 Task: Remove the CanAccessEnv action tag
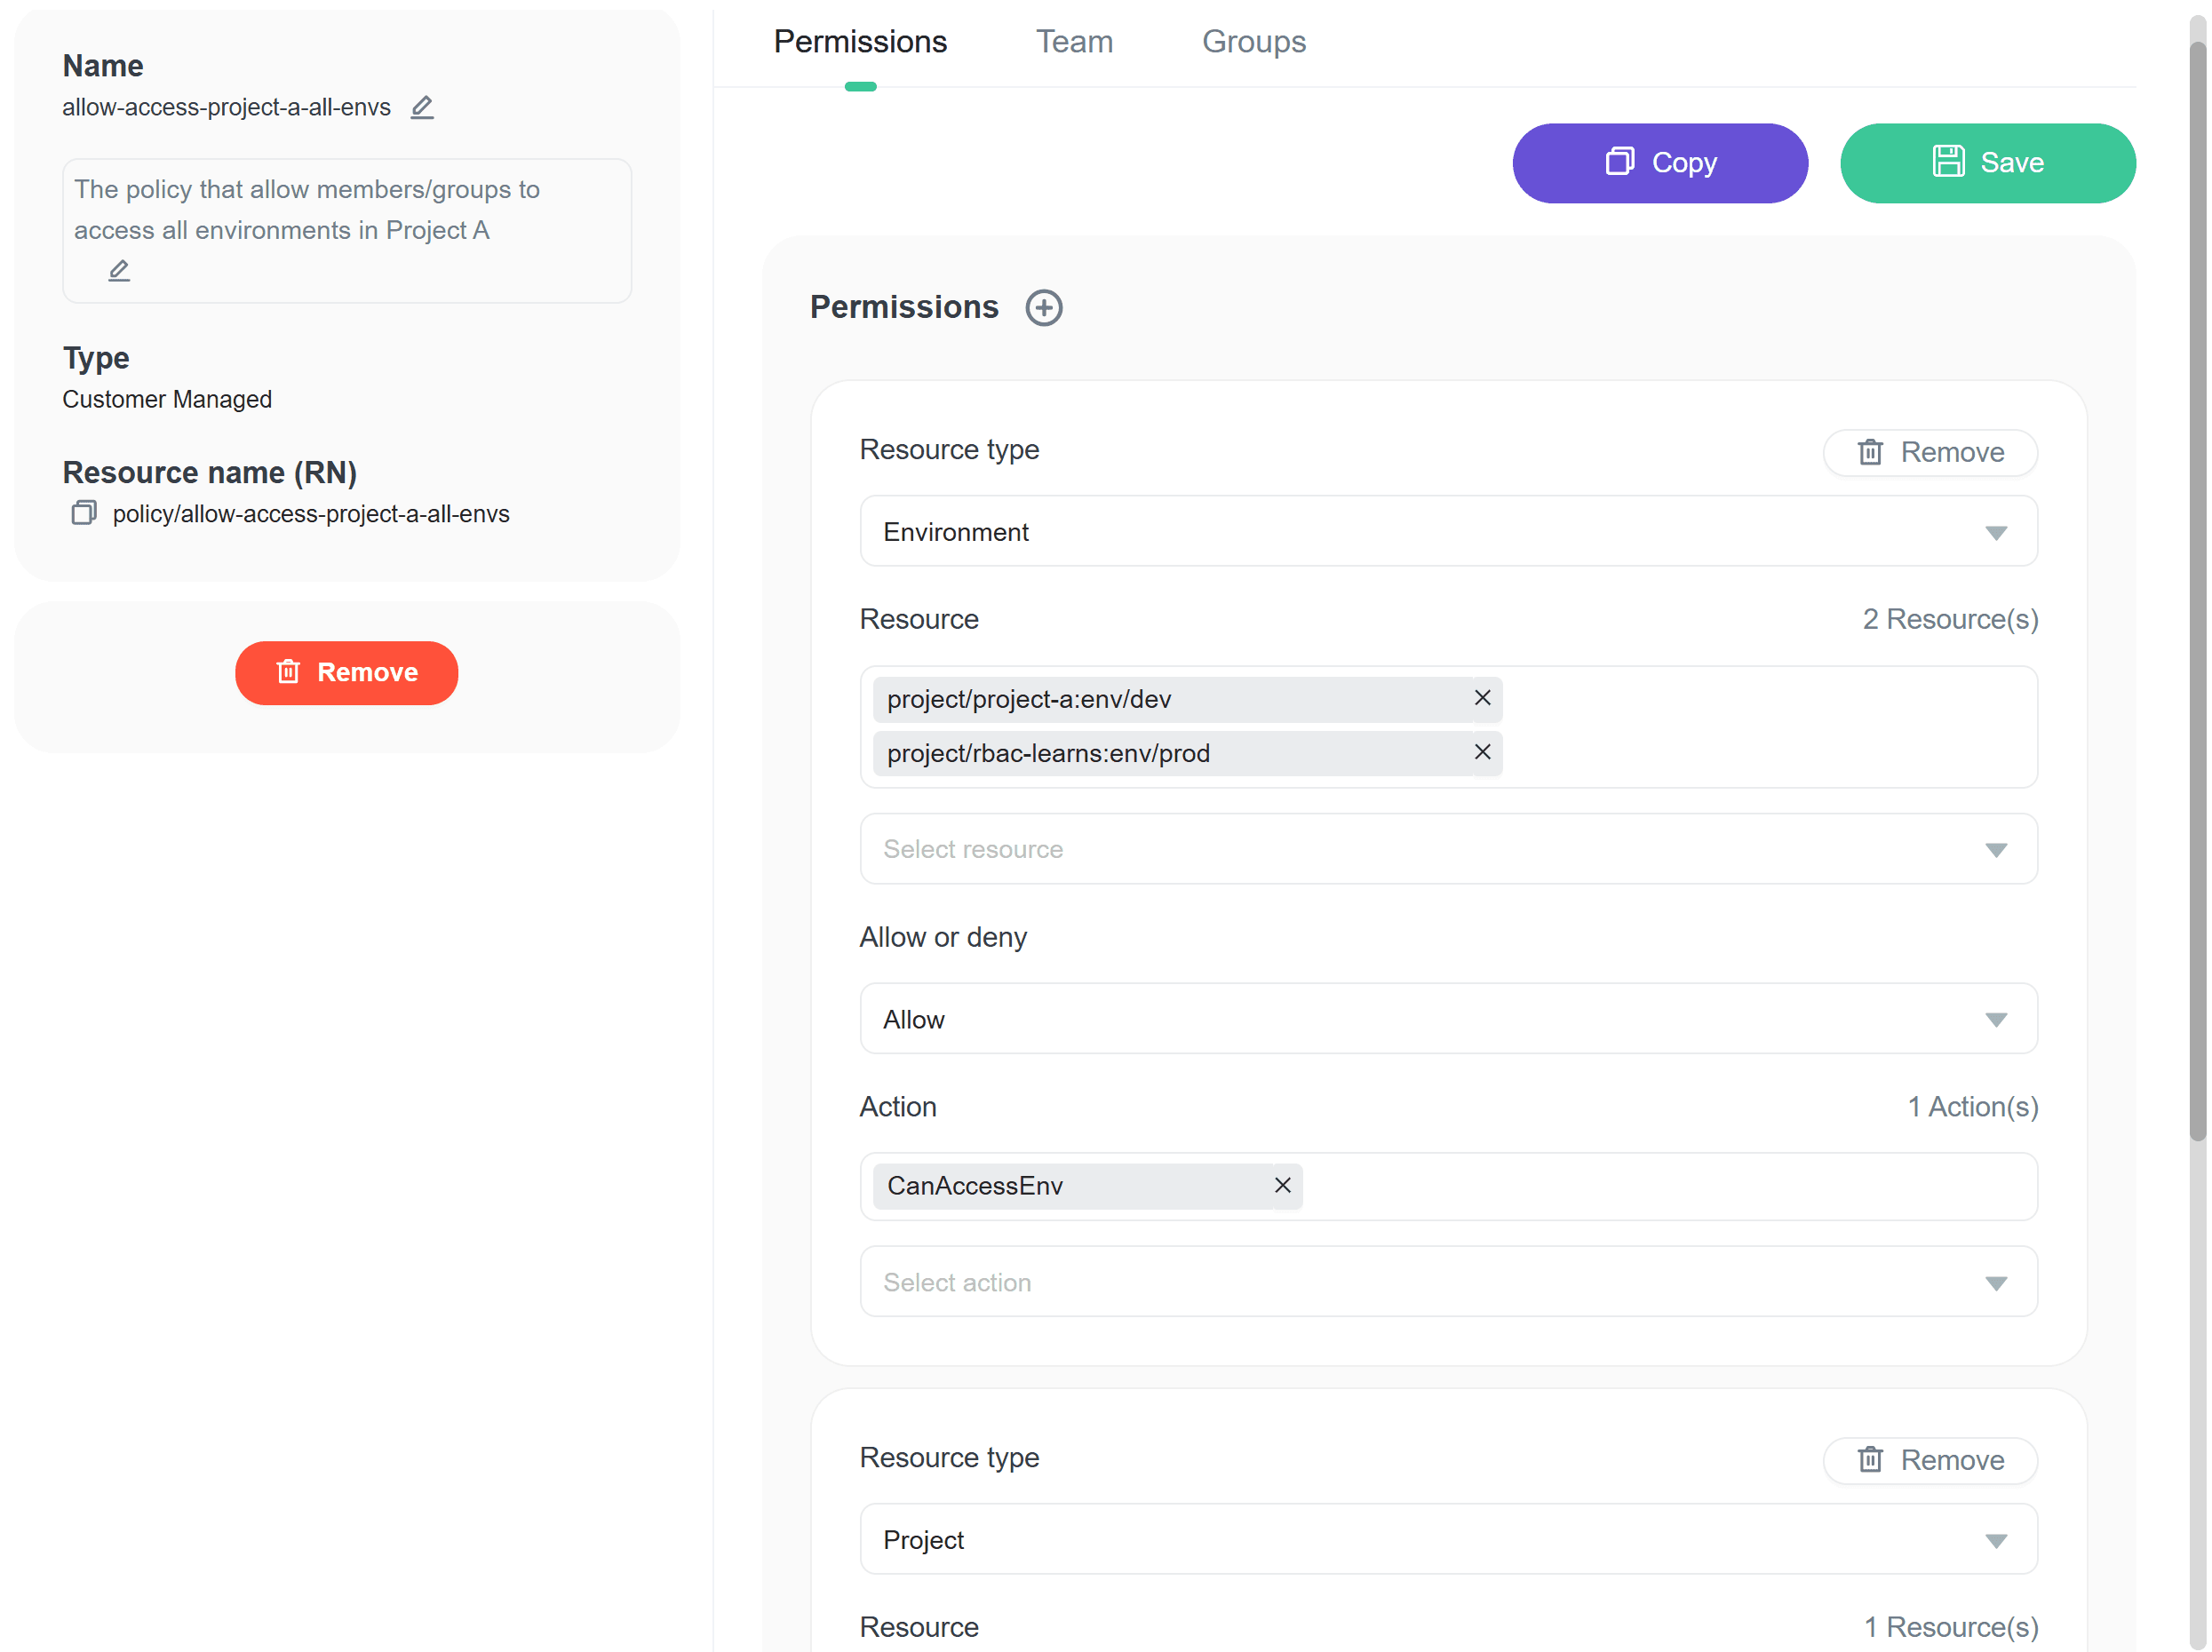point(1282,1185)
